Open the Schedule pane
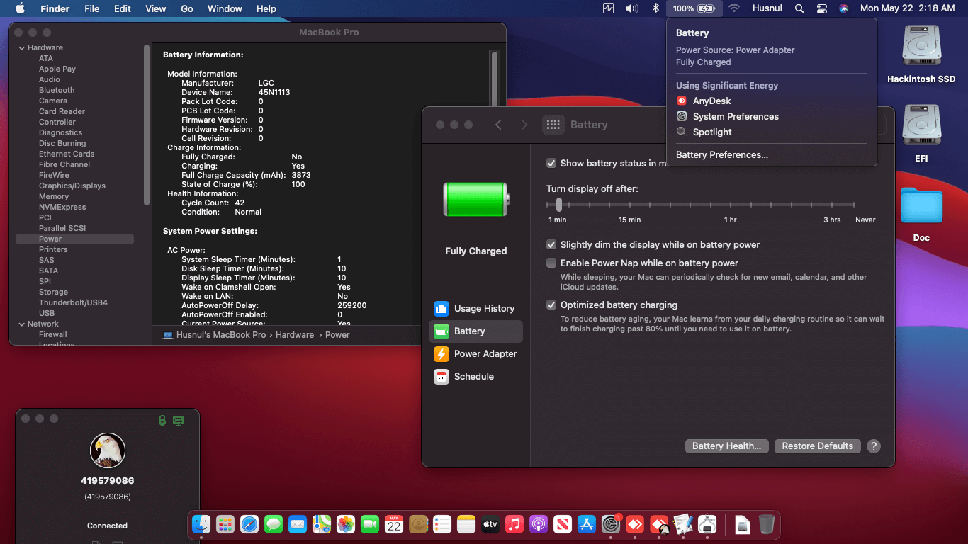Image resolution: width=968 pixels, height=544 pixels. [475, 376]
